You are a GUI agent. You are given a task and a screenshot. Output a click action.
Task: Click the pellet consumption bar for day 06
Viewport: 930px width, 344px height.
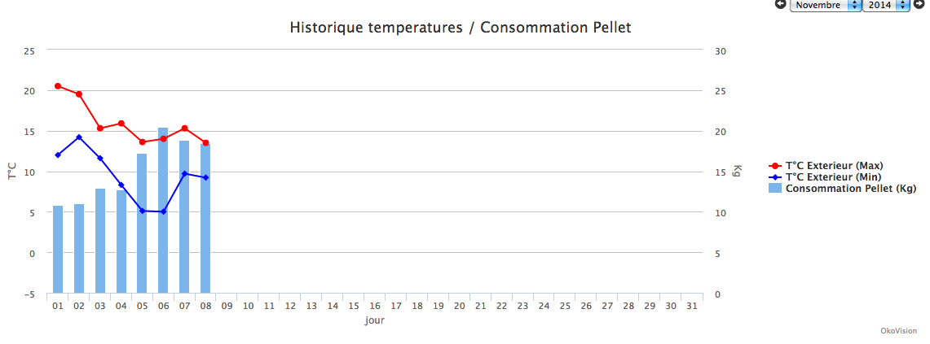point(163,211)
